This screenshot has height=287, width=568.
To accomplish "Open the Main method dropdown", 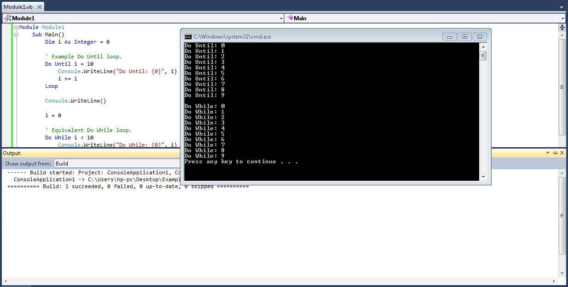I will click(424, 18).
